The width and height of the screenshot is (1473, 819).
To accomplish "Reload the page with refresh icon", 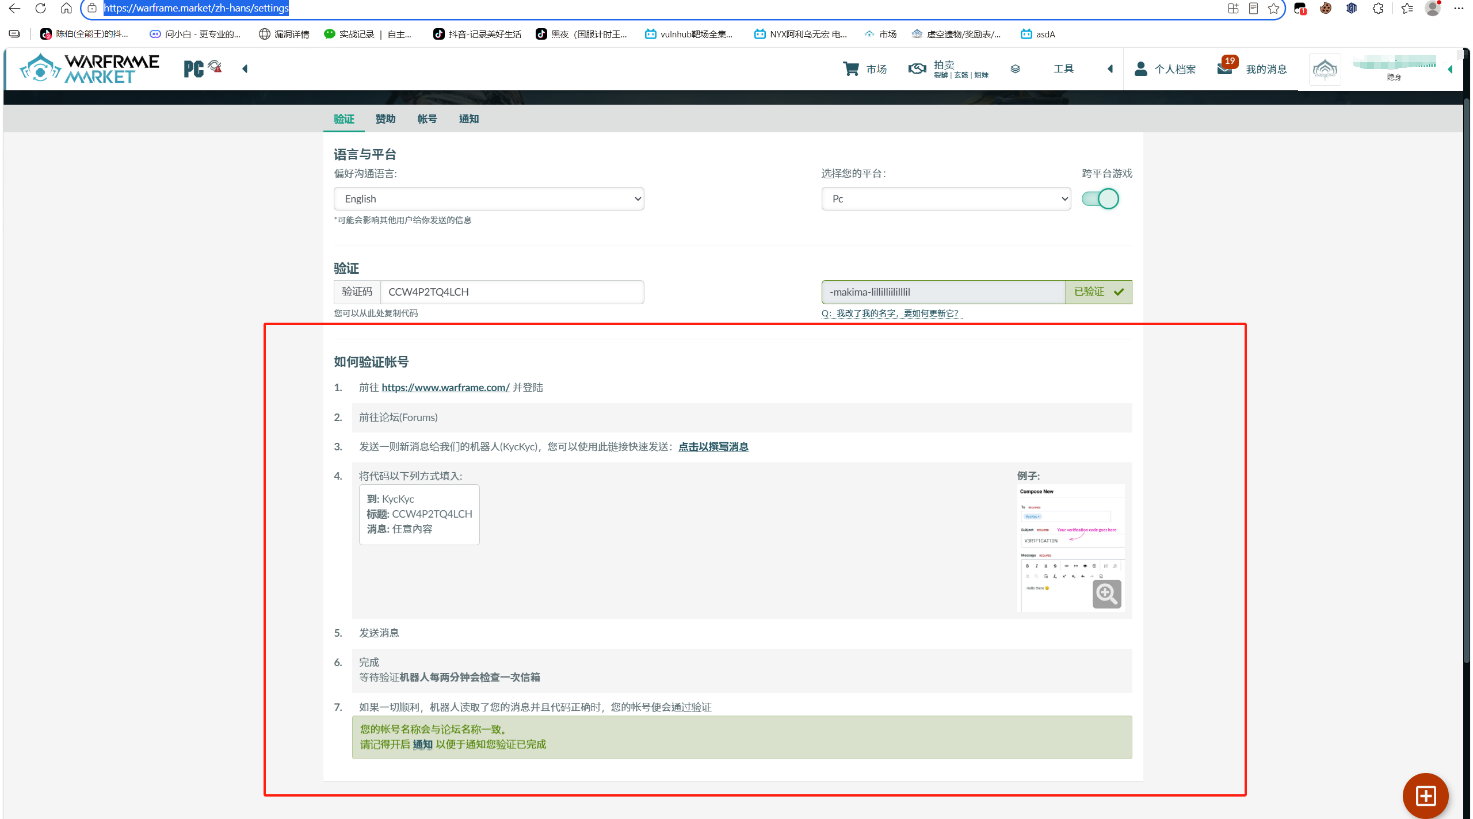I will (x=40, y=9).
